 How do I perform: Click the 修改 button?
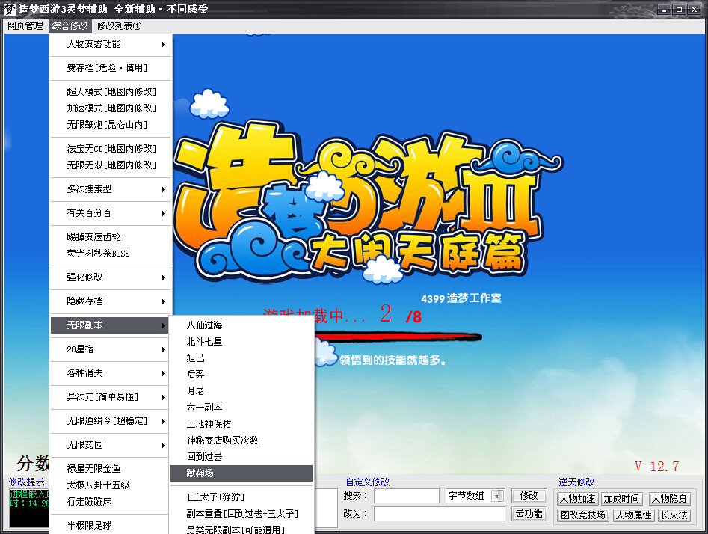(x=529, y=496)
